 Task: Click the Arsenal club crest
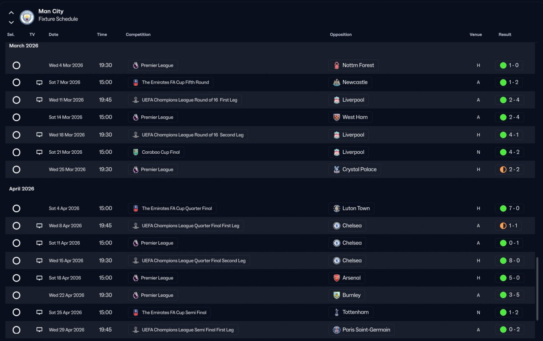(x=336, y=278)
